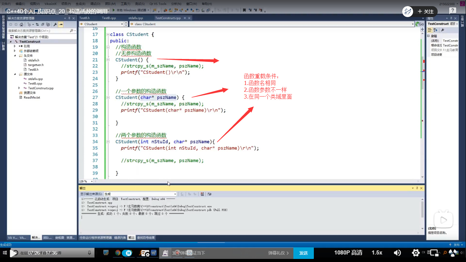The height and width of the screenshot is (262, 466).
Task: Select the 错误列表 tab at bottom
Action: pyautogui.click(x=120, y=238)
